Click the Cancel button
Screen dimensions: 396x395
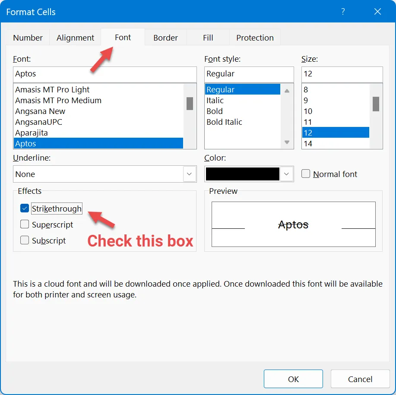[x=360, y=379]
